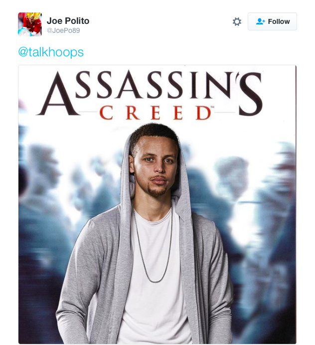Viewport: 315px width, 345px height.
Task: Click the man's goatee beard
Action: coord(157,191)
